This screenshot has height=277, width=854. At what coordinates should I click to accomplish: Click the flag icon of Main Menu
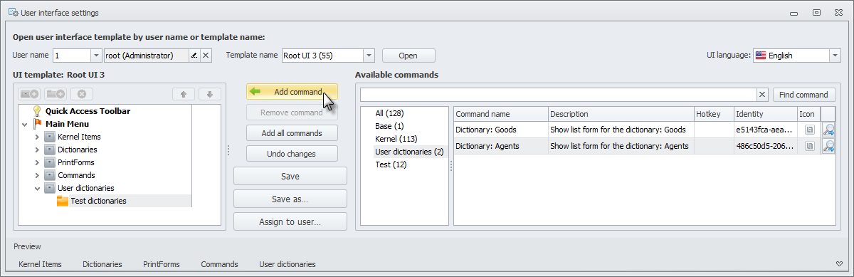(x=37, y=124)
